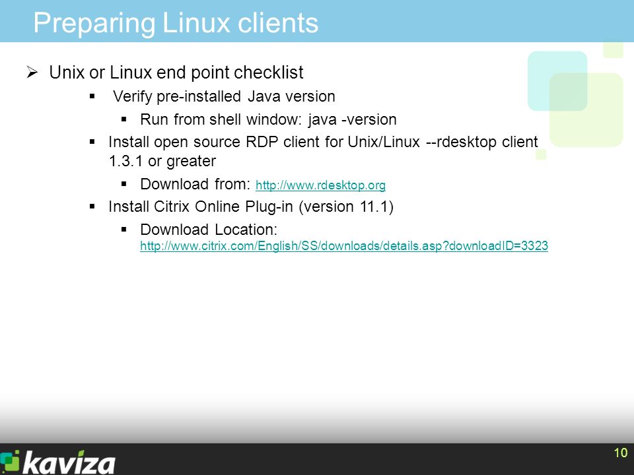Click the '1.3.1 or greater' text
This screenshot has width=634, height=475.
(162, 161)
